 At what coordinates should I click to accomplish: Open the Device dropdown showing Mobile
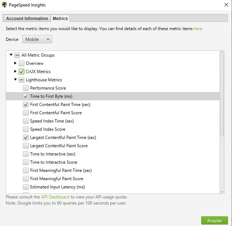37,39
